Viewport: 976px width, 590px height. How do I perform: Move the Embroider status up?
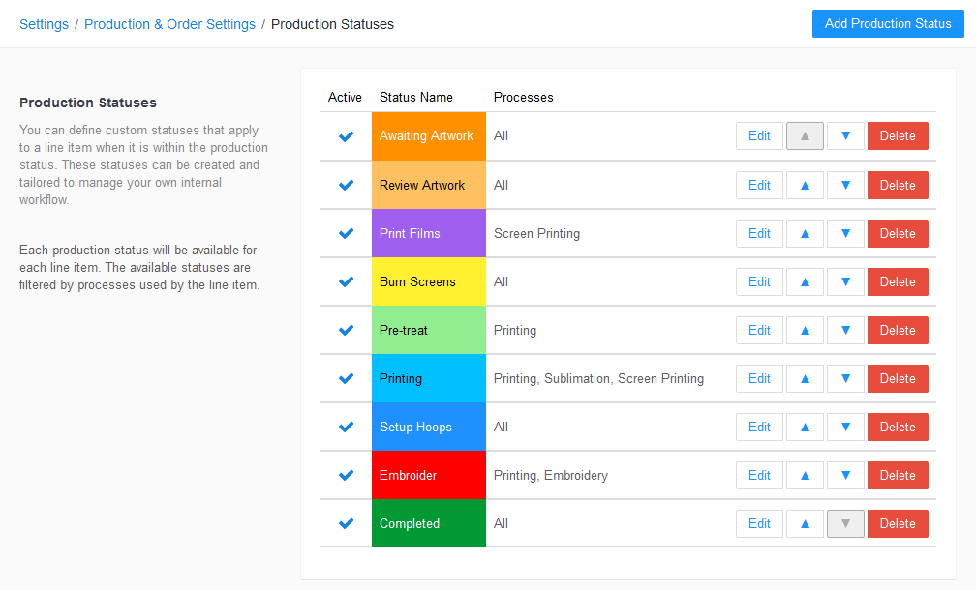pyautogui.click(x=805, y=475)
